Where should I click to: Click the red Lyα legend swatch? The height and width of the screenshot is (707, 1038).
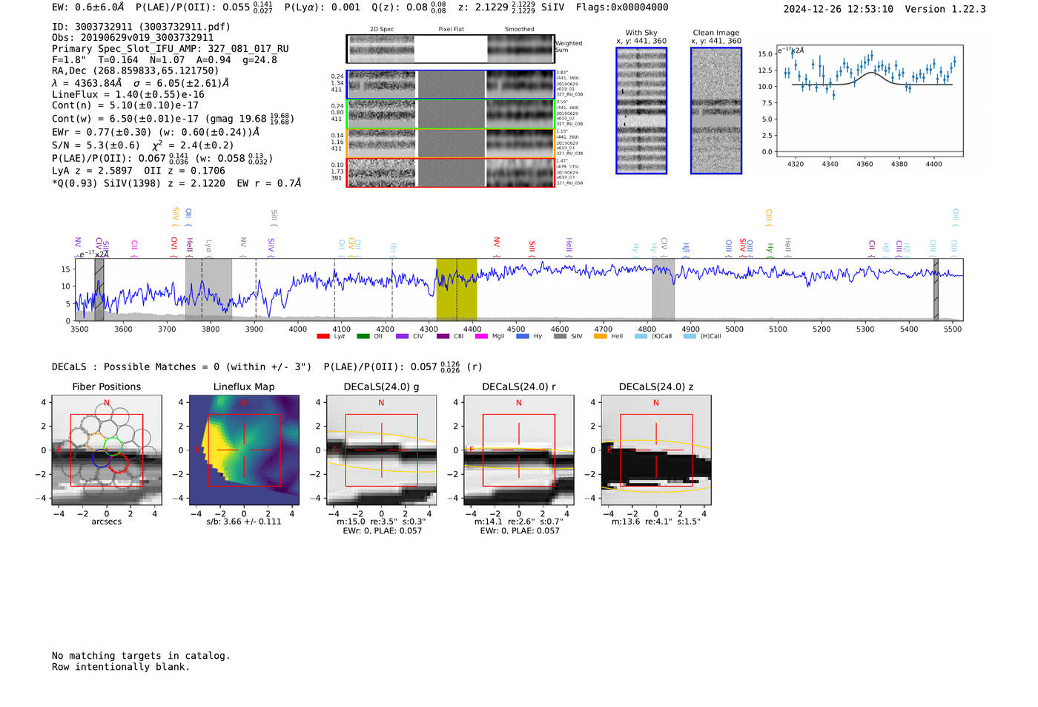coord(323,336)
